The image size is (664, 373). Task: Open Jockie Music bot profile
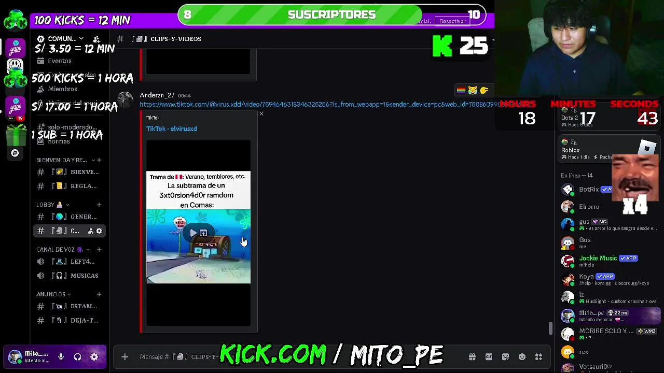coord(610,261)
